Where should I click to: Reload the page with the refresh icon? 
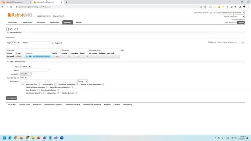[x=11, y=7]
